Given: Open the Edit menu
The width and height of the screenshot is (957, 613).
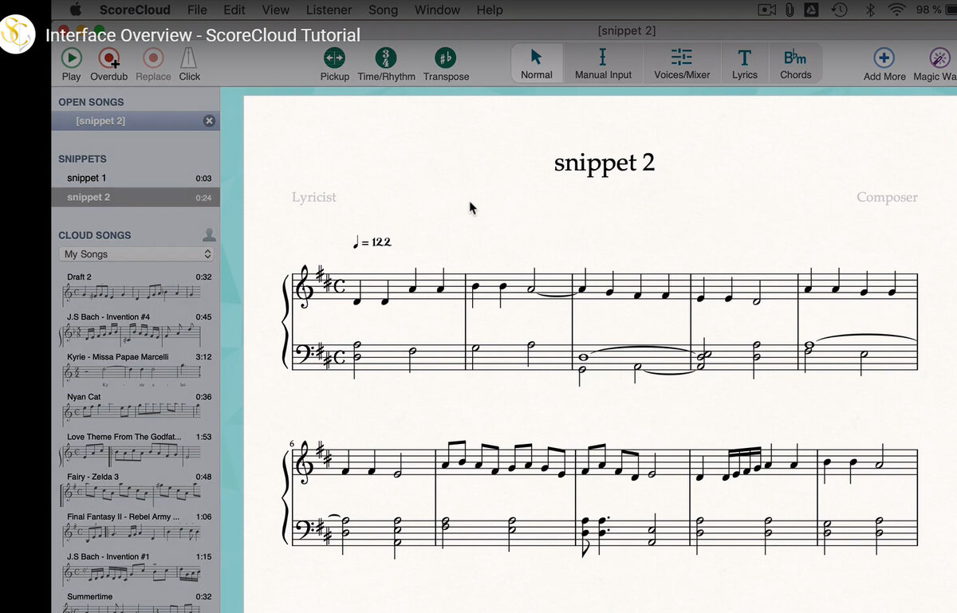Looking at the screenshot, I should [x=234, y=10].
